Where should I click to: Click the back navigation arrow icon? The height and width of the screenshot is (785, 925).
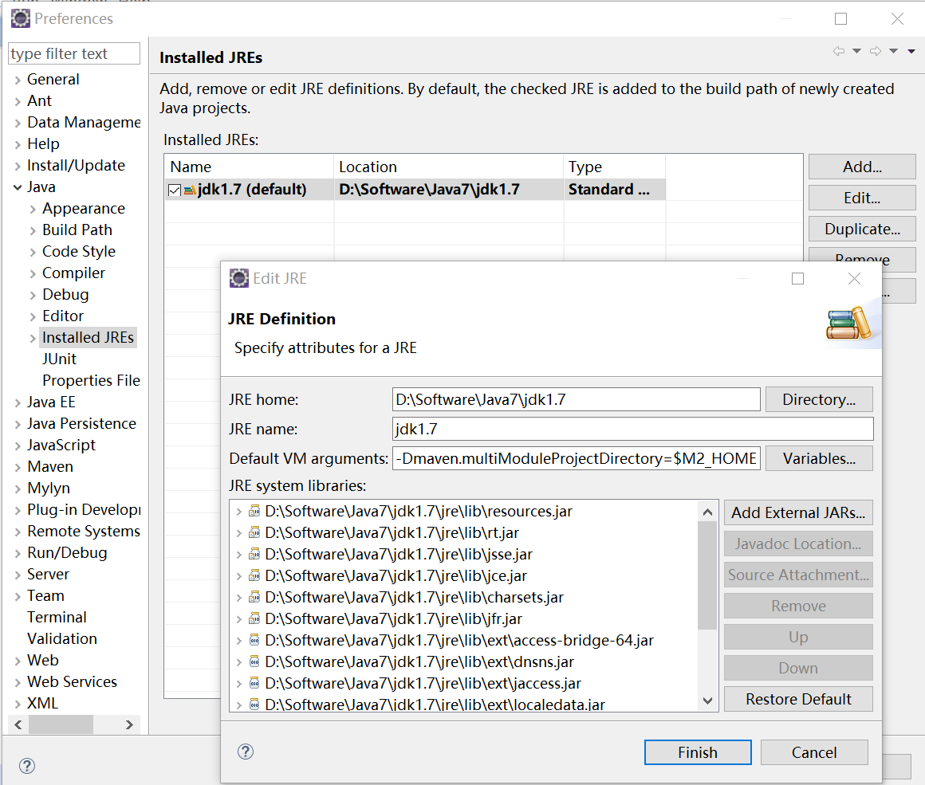coord(838,51)
